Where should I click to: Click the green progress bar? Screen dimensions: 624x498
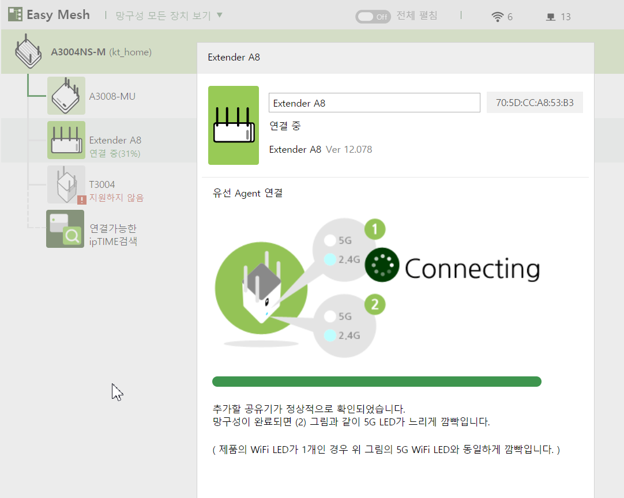[377, 382]
